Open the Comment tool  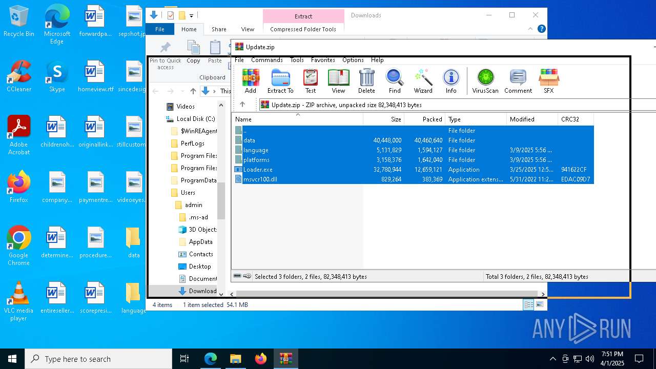[518, 81]
